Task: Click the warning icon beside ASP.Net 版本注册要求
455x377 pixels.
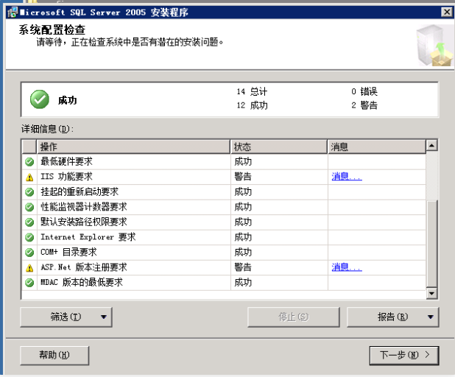Action: pos(29,267)
